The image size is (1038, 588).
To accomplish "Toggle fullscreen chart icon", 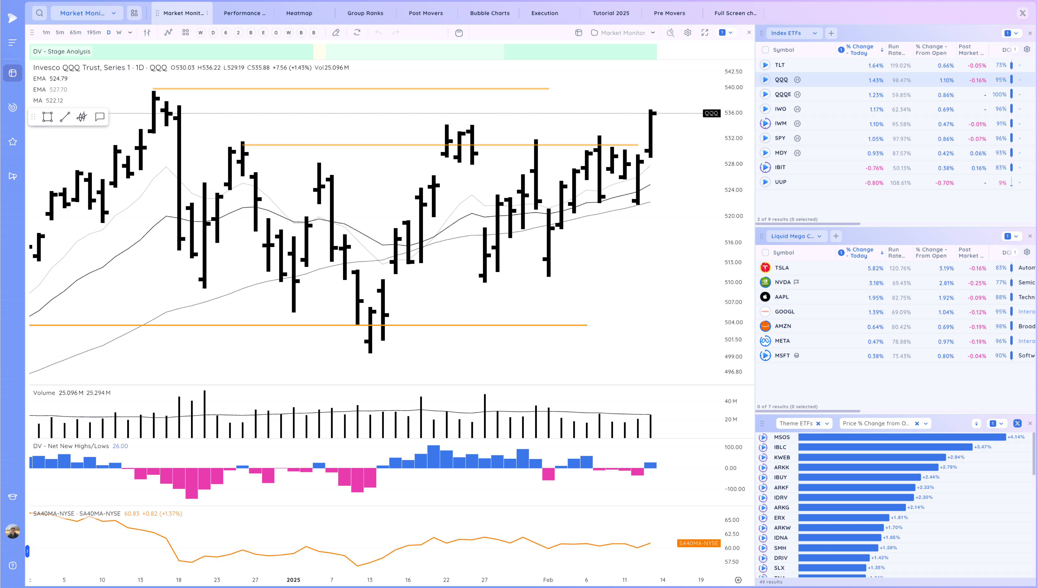I will (x=705, y=33).
